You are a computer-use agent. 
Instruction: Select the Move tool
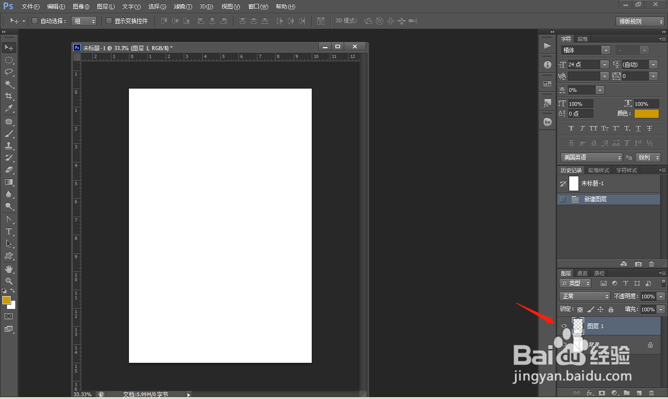pos(9,48)
